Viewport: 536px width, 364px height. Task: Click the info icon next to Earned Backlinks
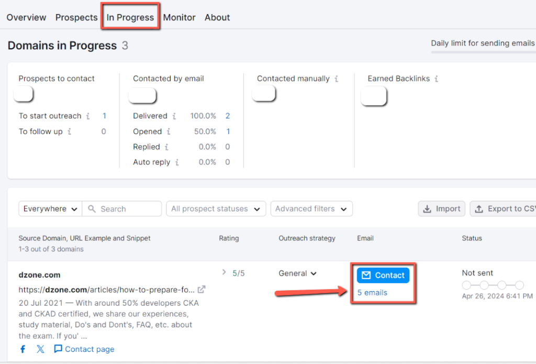click(x=437, y=79)
